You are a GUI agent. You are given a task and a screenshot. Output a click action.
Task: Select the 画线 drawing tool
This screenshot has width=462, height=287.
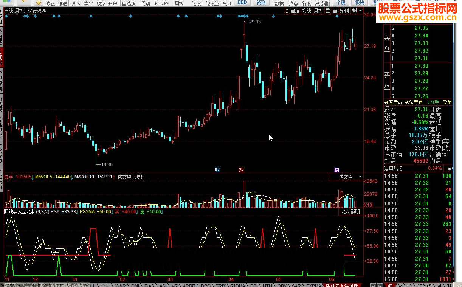pos(179,3)
